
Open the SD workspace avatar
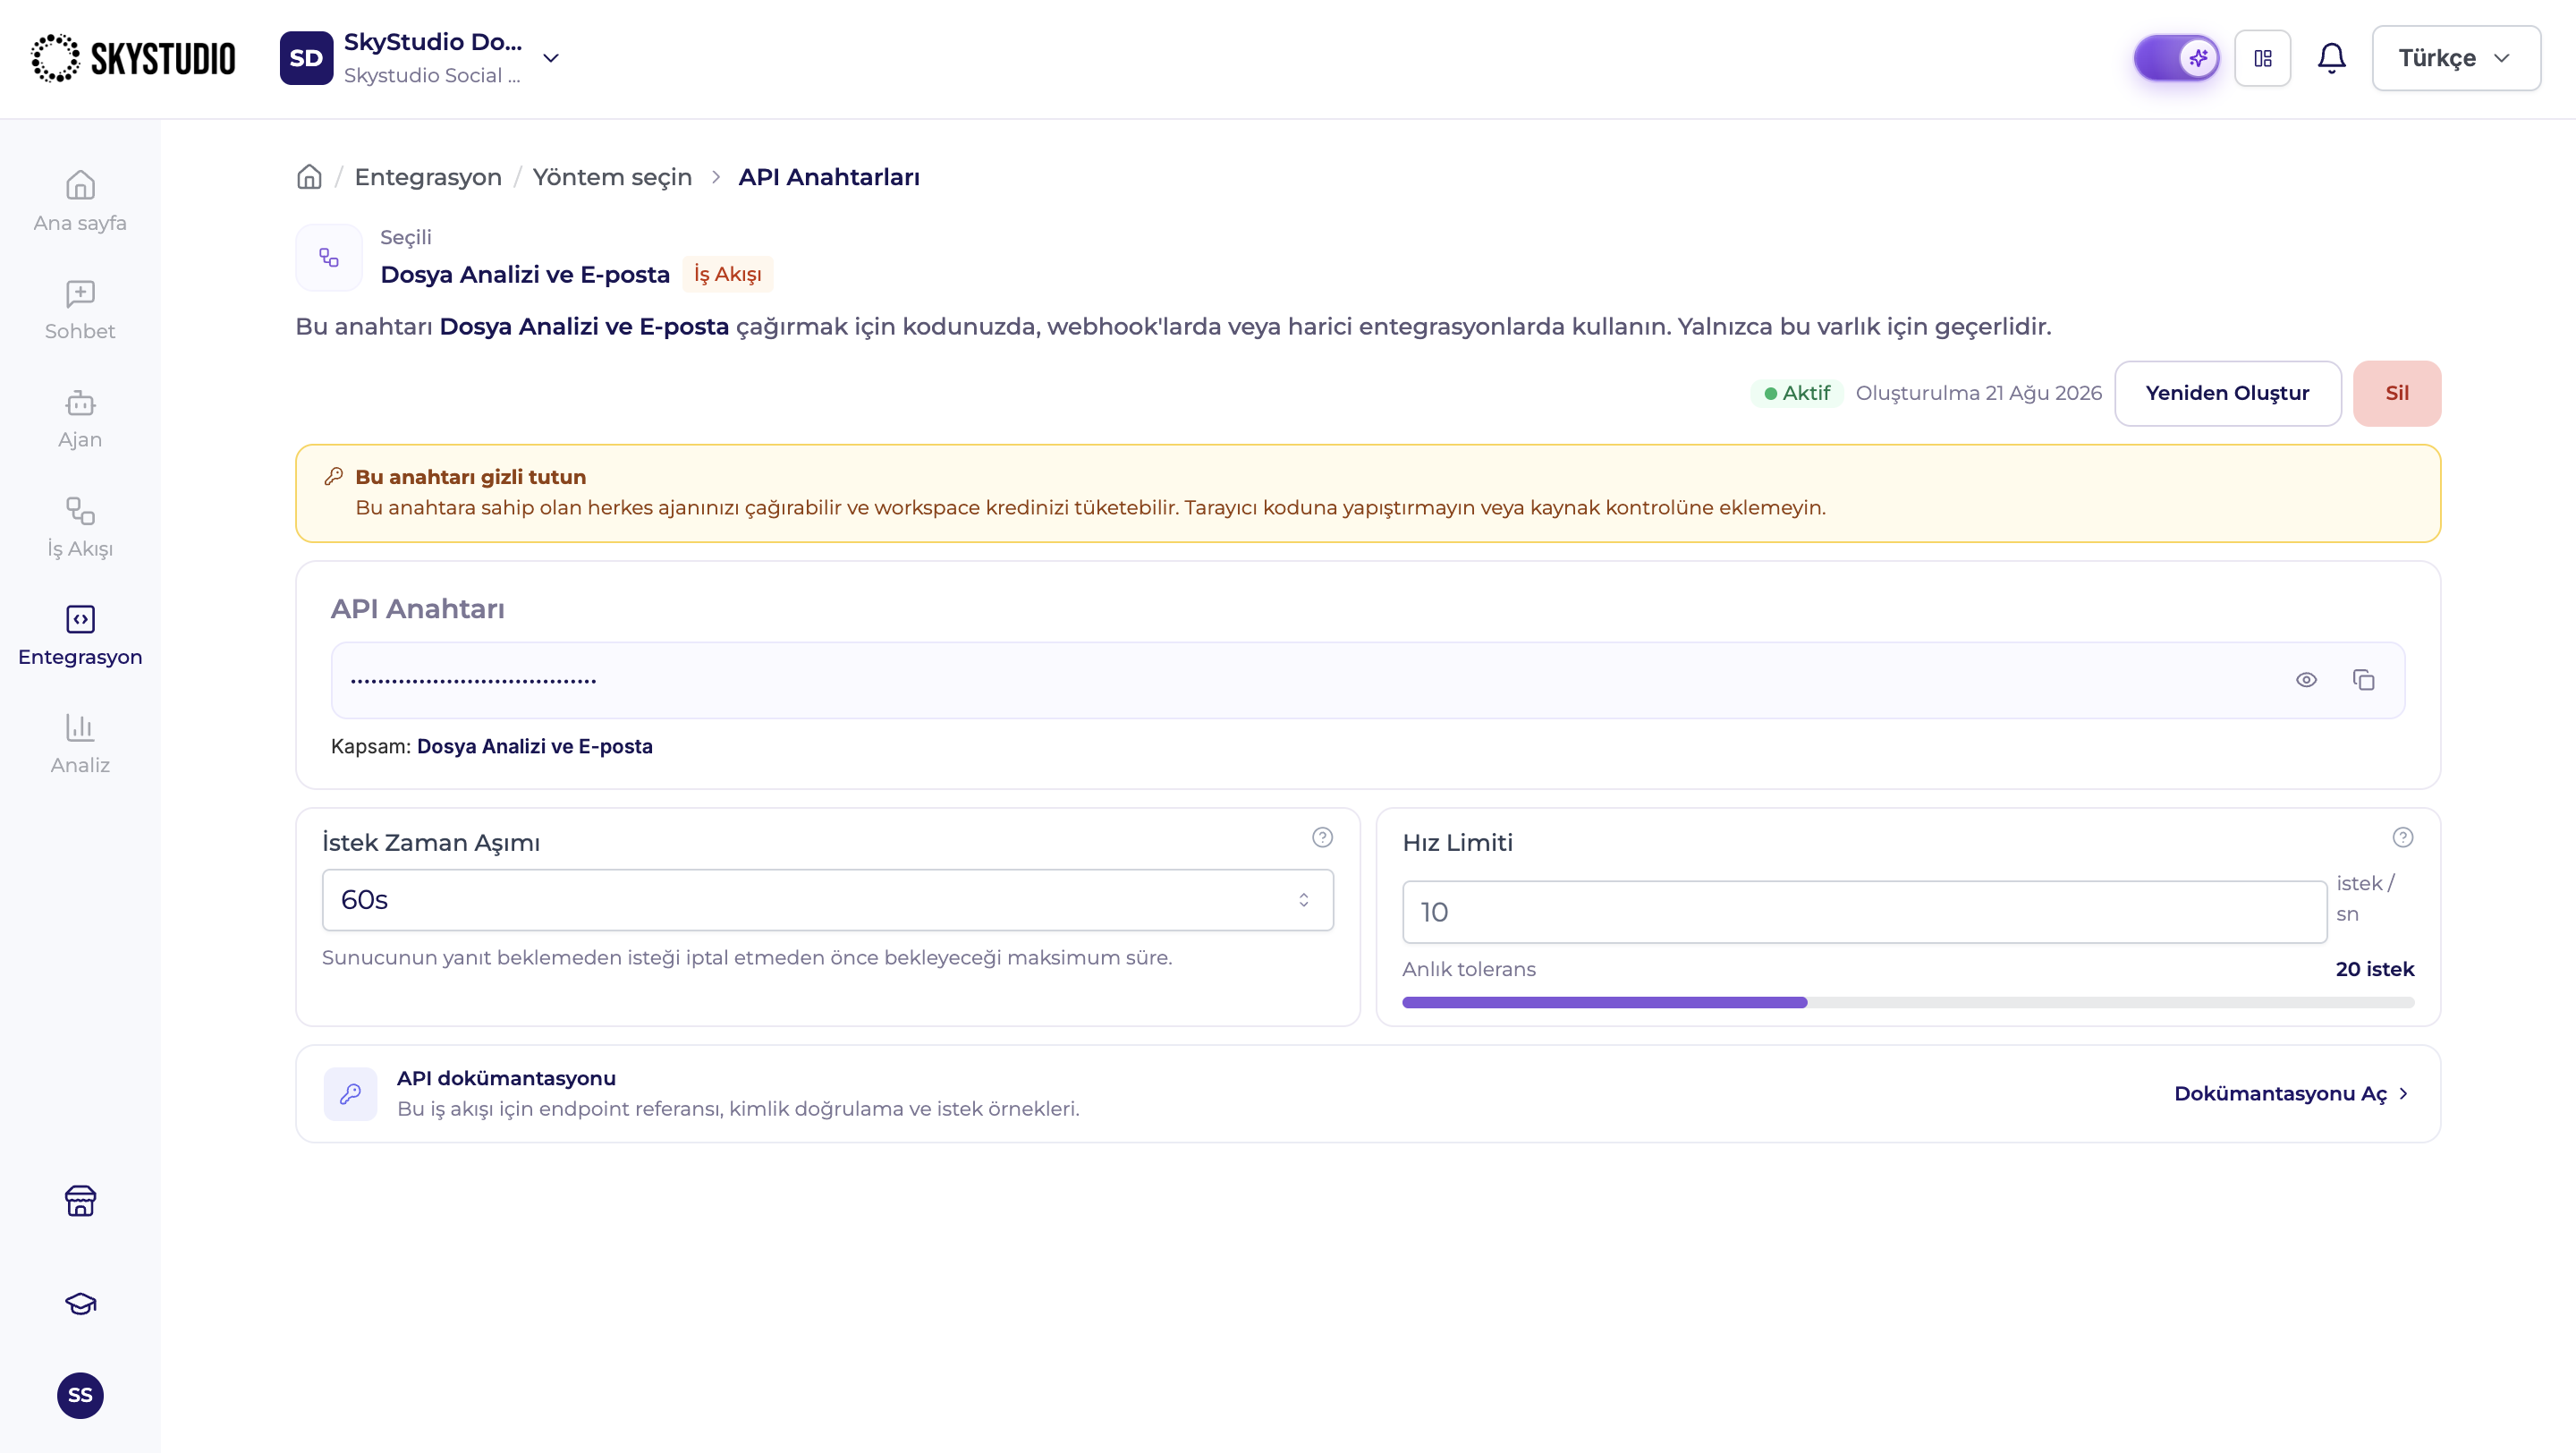(x=306, y=58)
